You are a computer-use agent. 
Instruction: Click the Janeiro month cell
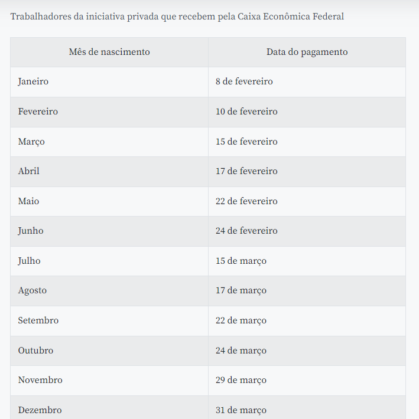[33, 81]
